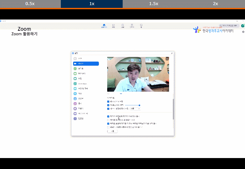Screen dimensions: 245x169
Task: Close the Zoom settings dialog
Action: pos(172,53)
